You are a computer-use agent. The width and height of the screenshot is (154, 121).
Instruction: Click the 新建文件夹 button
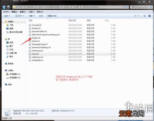pos(52,16)
